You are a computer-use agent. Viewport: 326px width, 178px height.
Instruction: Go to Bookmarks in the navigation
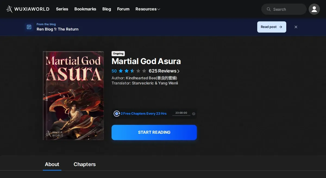pyautogui.click(x=85, y=9)
